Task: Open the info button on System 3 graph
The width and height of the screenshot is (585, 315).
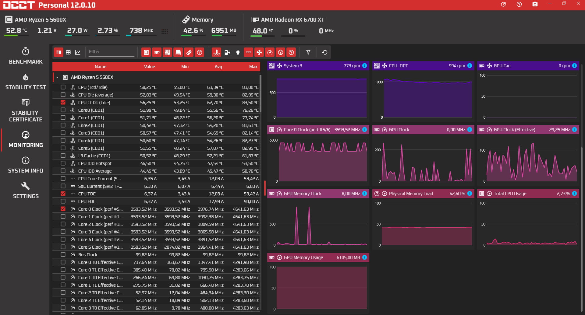Action: click(x=364, y=66)
